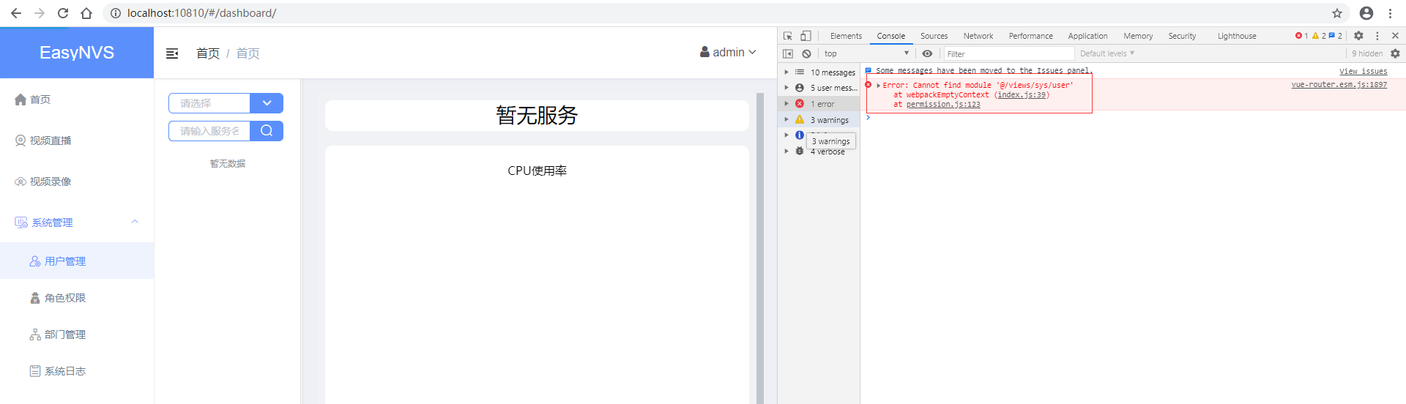Open DevTools more options menu
This screenshot has height=404, width=1406.
tap(1377, 36)
